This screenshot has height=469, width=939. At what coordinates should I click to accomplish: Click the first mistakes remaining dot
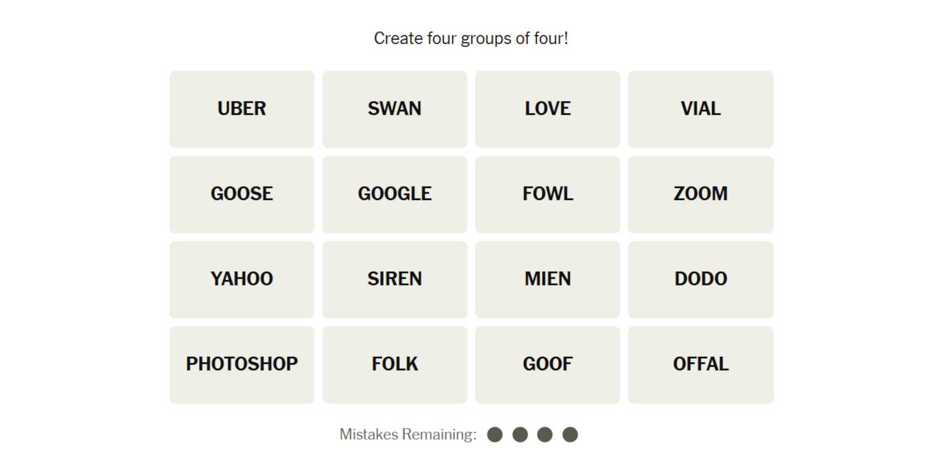pos(495,435)
